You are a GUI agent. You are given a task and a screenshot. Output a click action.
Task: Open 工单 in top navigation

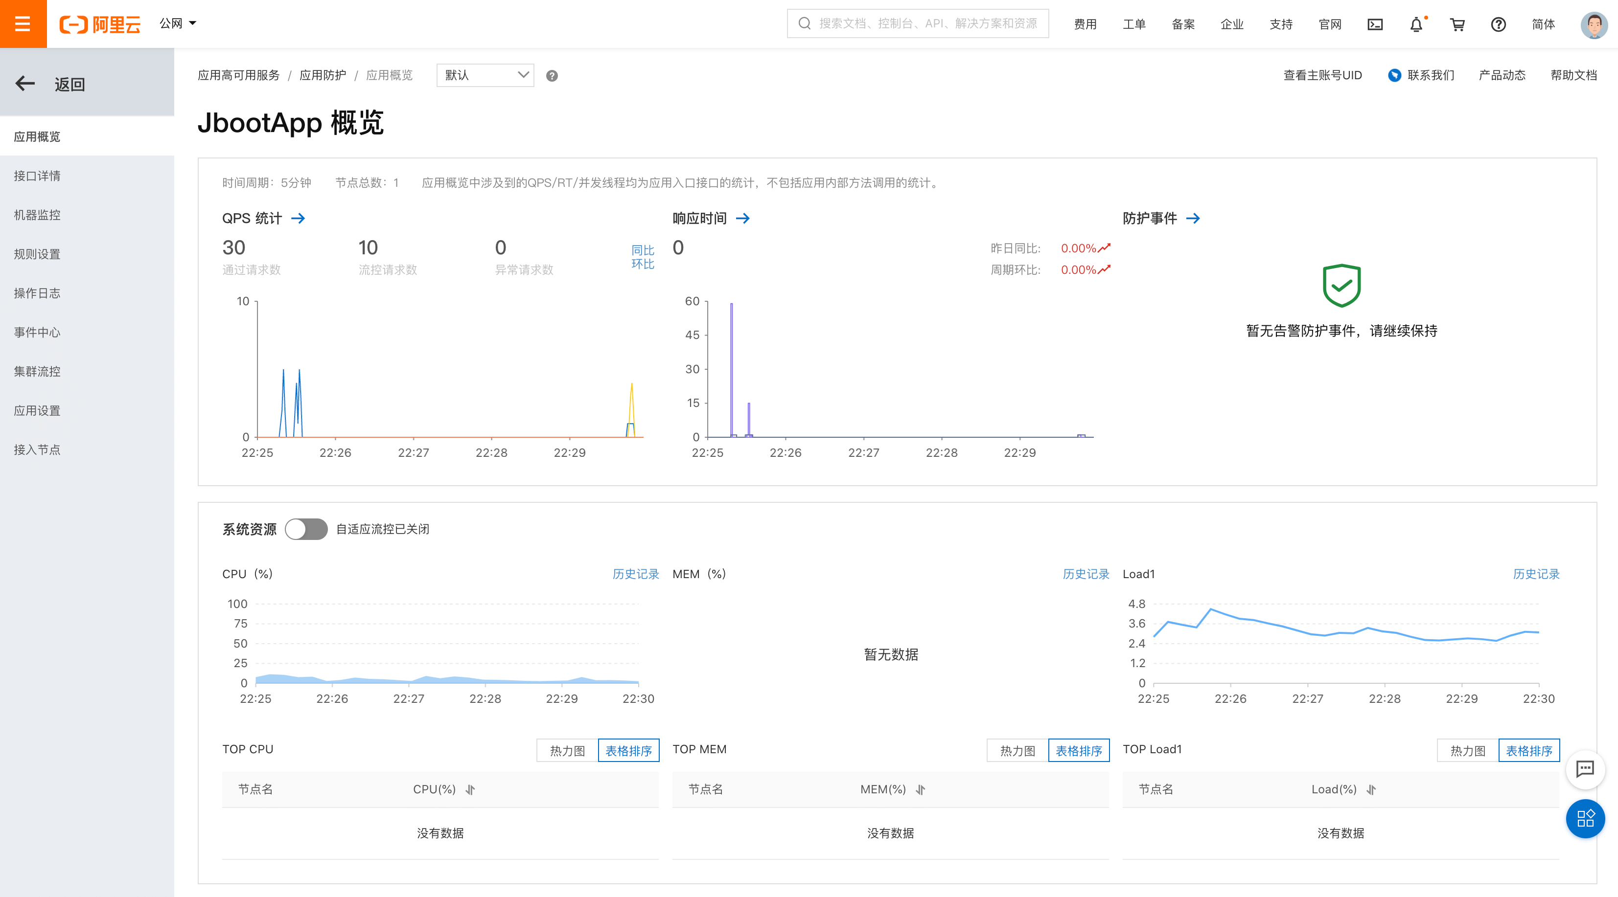(x=1134, y=24)
